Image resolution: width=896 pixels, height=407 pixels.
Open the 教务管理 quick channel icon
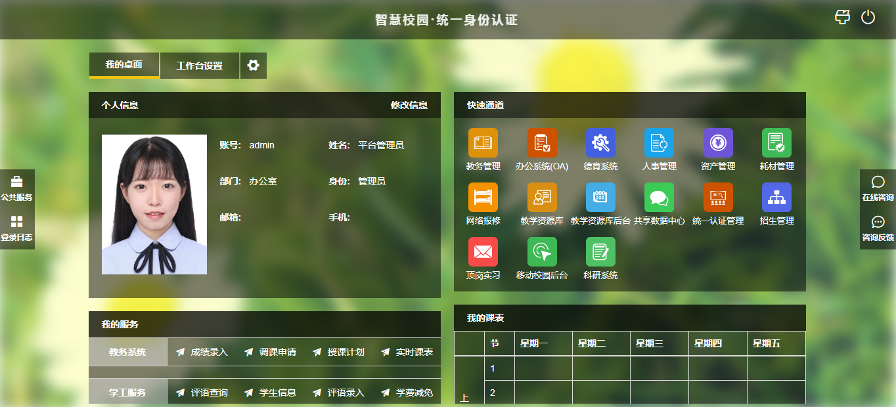[x=483, y=143]
